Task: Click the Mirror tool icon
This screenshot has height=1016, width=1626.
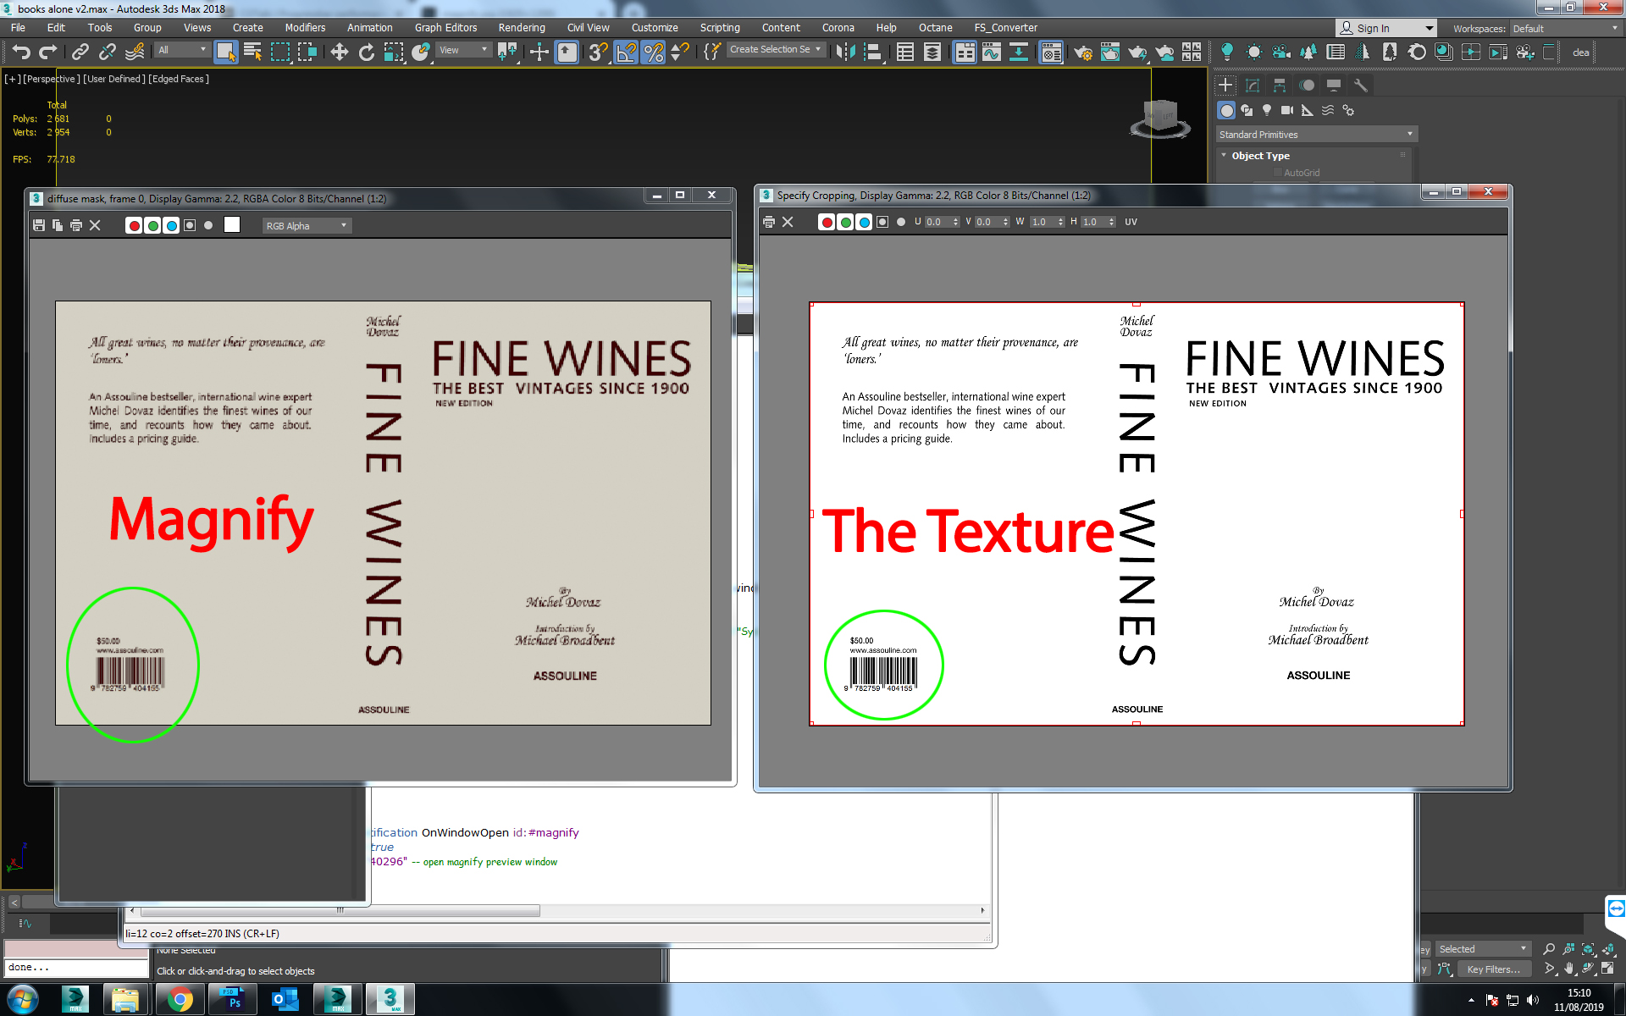Action: click(845, 52)
